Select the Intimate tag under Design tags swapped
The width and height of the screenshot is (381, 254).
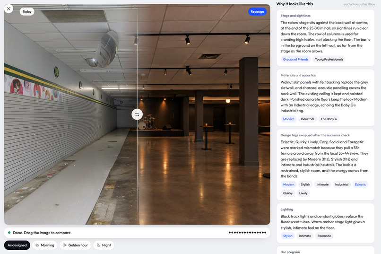pyautogui.click(x=322, y=184)
